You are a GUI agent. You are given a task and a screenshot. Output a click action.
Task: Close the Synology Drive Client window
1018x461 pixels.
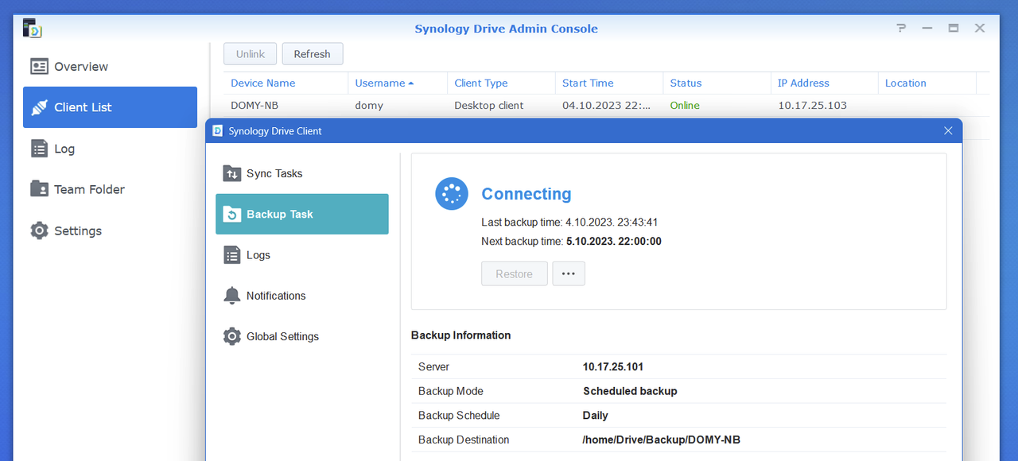point(948,130)
